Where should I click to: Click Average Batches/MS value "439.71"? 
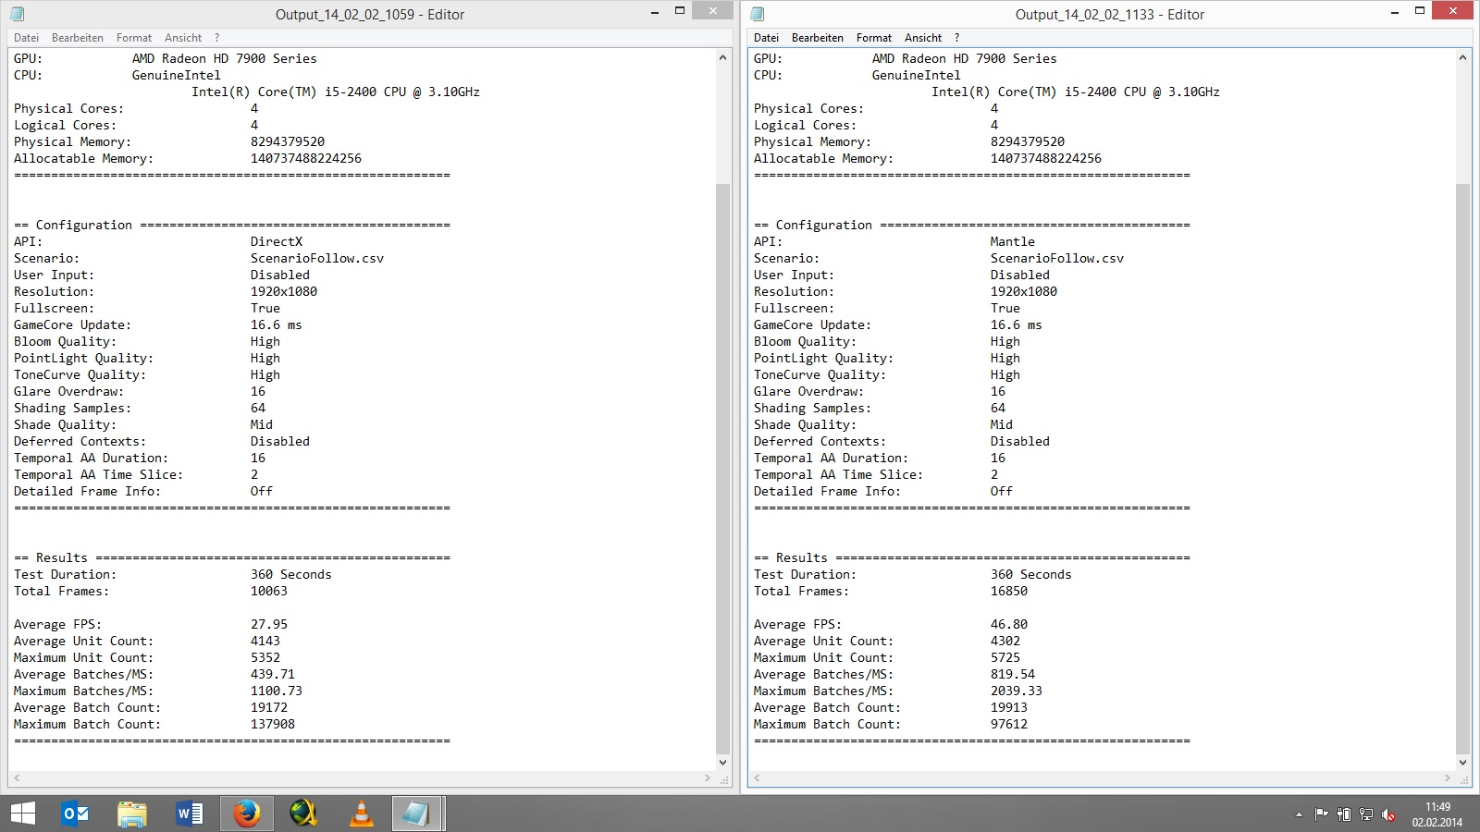tap(273, 674)
